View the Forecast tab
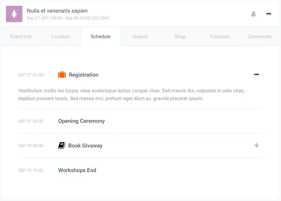The height and width of the screenshot is (201, 281). point(220,36)
